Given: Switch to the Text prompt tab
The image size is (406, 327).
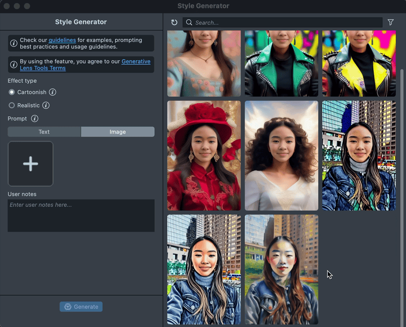Looking at the screenshot, I should (x=44, y=132).
